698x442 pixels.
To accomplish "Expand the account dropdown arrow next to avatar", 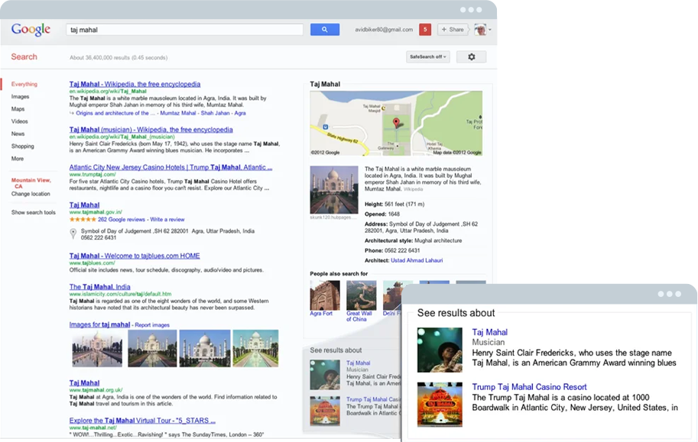I will click(x=489, y=30).
